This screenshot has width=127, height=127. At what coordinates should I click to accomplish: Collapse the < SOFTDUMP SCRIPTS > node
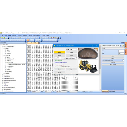[x=3, y=46]
